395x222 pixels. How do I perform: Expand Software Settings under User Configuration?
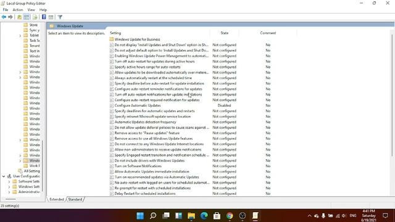(9, 181)
